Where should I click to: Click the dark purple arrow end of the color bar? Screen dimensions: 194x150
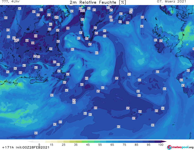(x=164, y=142)
